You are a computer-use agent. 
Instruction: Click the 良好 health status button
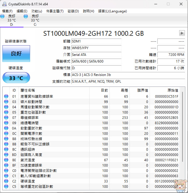pyautogui.click(x=16, y=53)
